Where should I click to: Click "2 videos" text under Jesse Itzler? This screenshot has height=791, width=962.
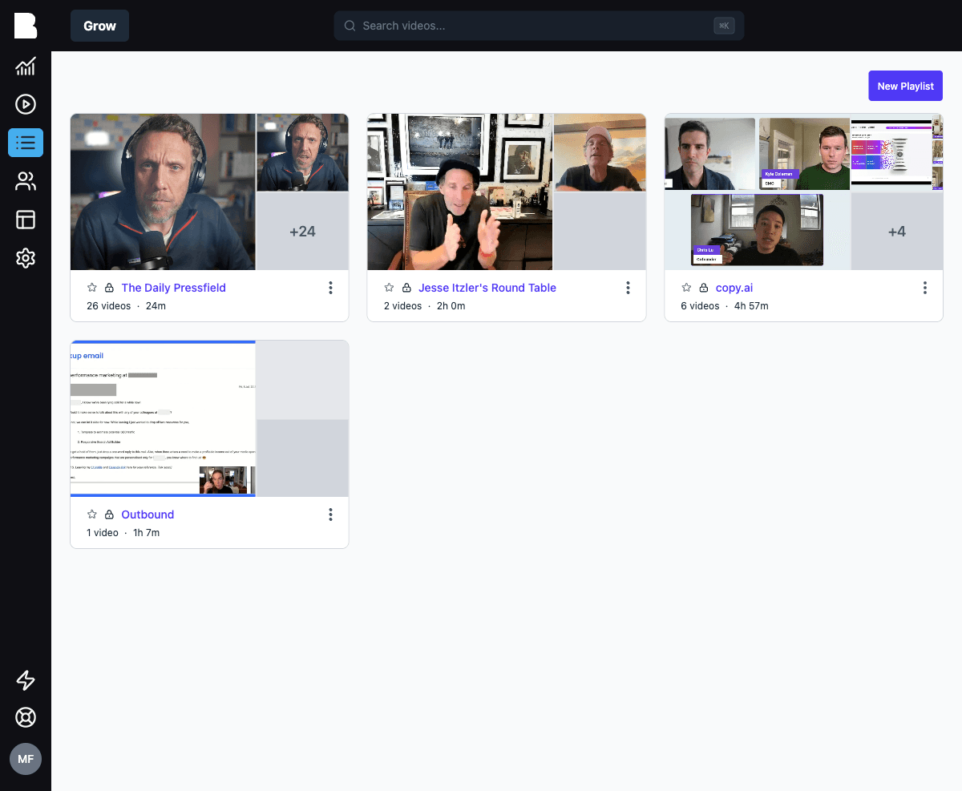tap(402, 306)
